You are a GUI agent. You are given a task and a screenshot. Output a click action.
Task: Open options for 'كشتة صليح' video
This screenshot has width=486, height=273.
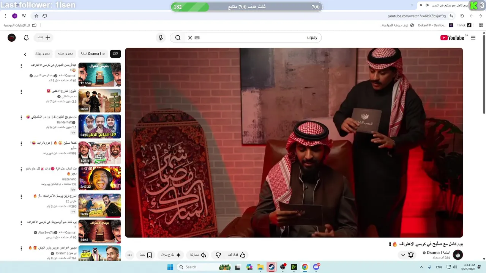pos(21,143)
